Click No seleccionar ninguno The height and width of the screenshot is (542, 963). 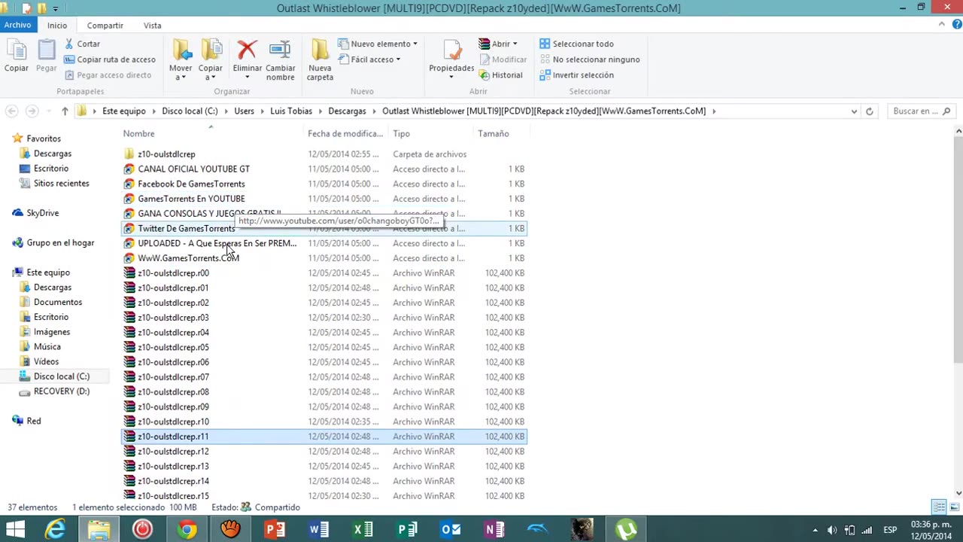pos(589,59)
